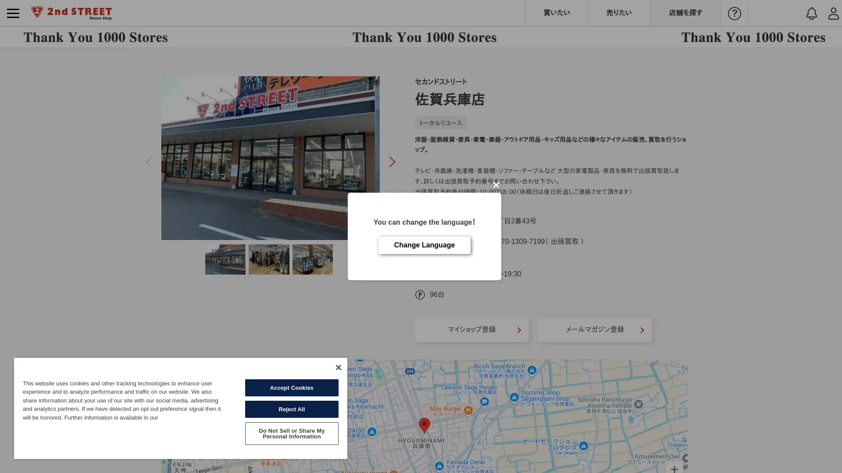The height and width of the screenshot is (473, 842).
Task: Click the セカンドストリート label
Action: click(x=441, y=82)
